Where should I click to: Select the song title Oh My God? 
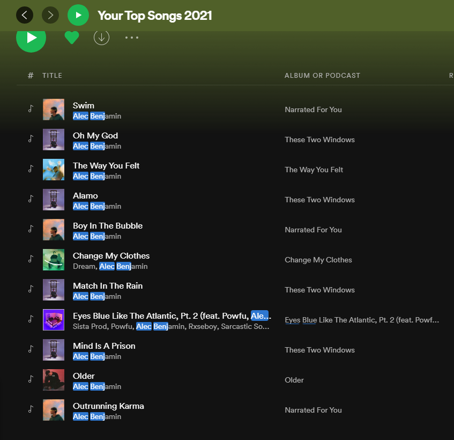(95, 136)
